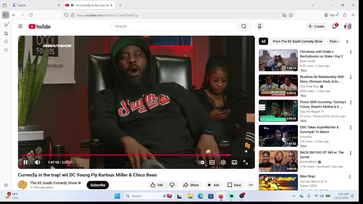Close the Twitch tab
The width and height of the screenshot is (363, 204).
pyautogui.click(x=59, y=5)
